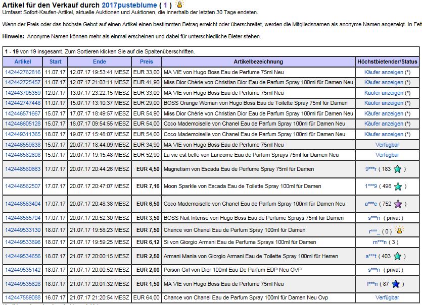Viewport: 422px width, 305px height.
Task: Click the 'Artikelbezeichnung' column header
Action: (258, 62)
